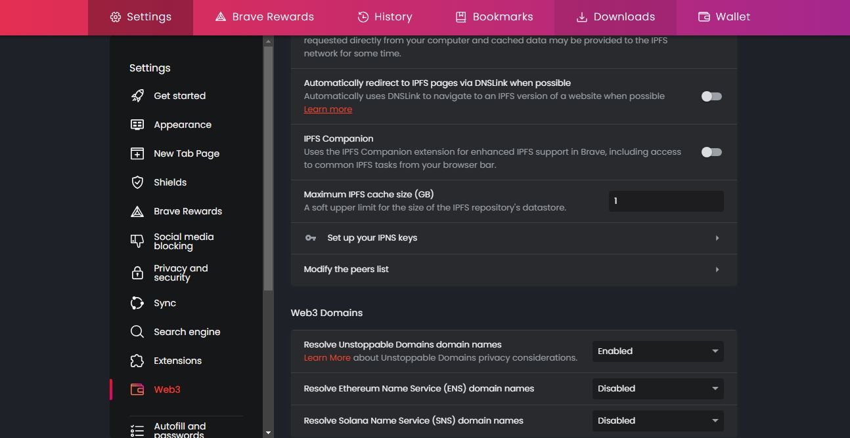Image resolution: width=850 pixels, height=438 pixels.
Task: Select the Brave Rewards triangle icon
Action: click(x=137, y=210)
